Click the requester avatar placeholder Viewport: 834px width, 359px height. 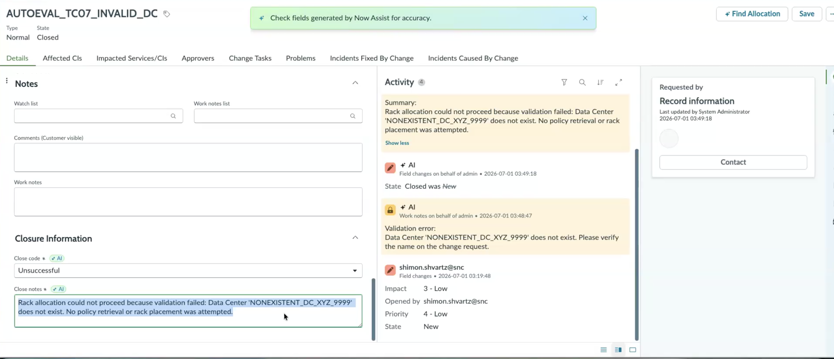(669, 139)
